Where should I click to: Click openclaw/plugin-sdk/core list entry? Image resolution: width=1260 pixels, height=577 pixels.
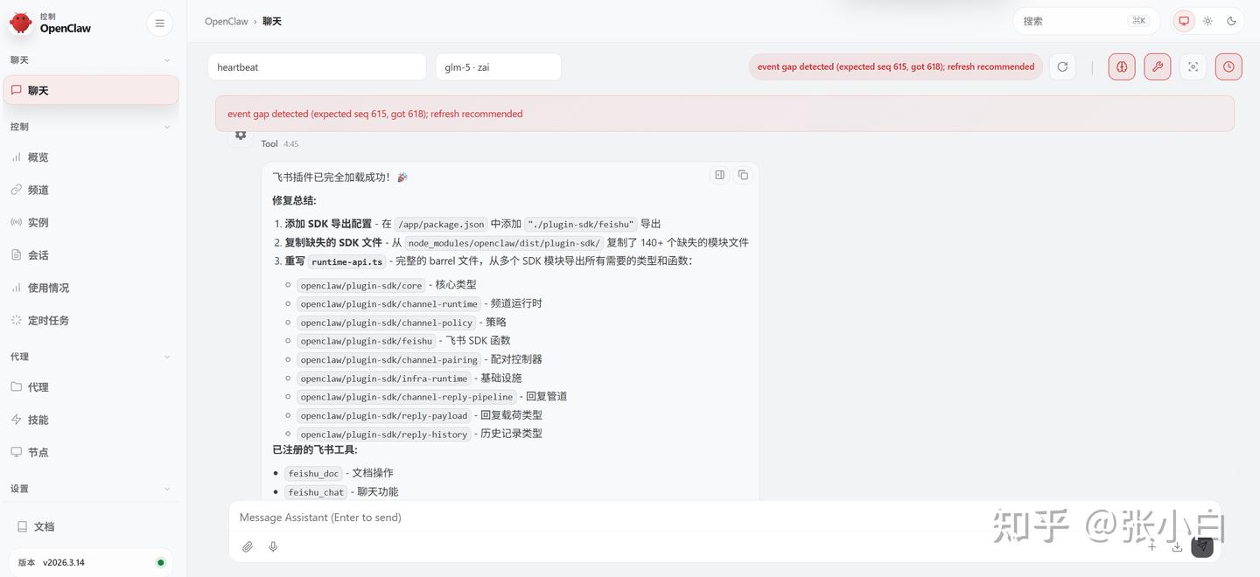361,285
